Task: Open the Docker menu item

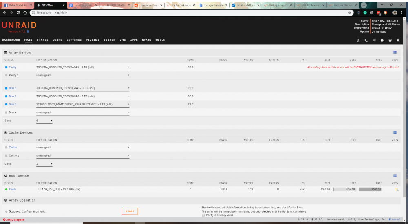Action: pyautogui.click(x=109, y=40)
